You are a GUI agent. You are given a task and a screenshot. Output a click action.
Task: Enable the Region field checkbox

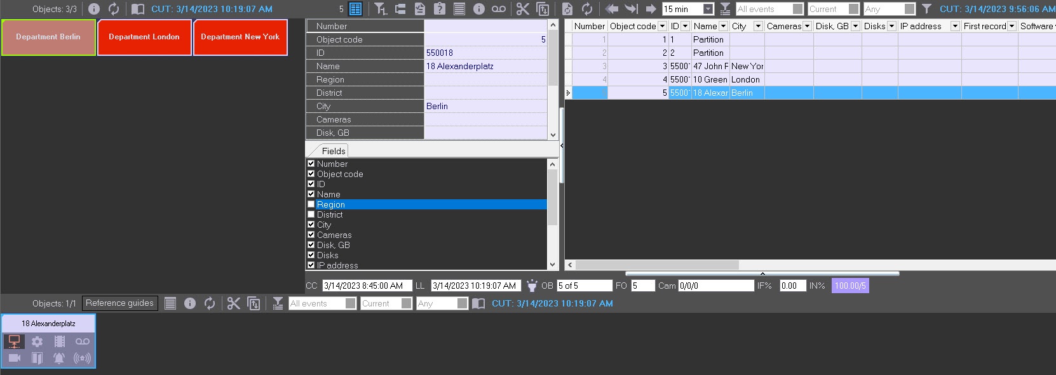tap(311, 204)
